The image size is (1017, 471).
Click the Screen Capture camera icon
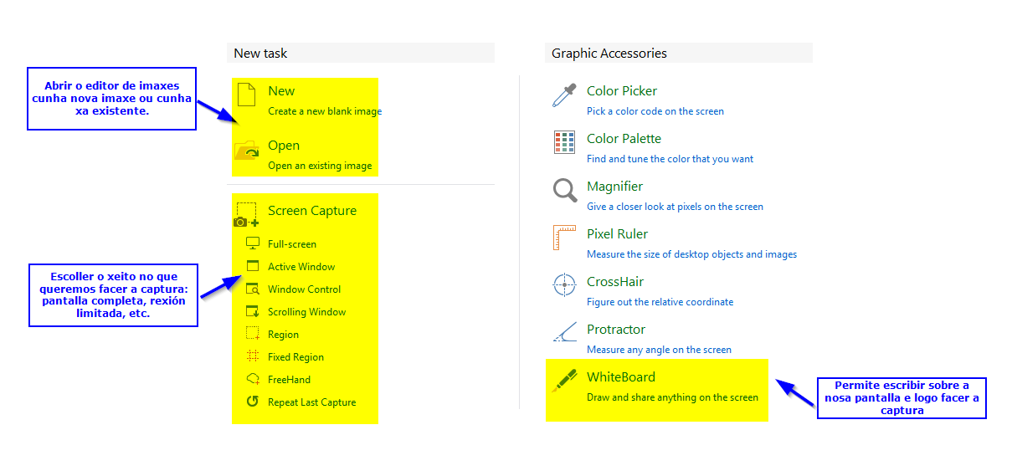246,215
